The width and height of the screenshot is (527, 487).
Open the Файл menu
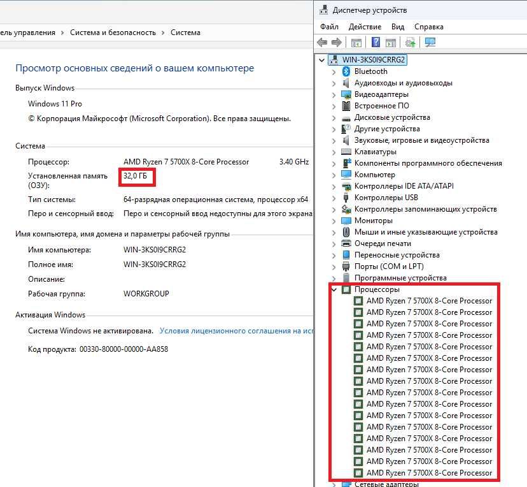tap(329, 27)
